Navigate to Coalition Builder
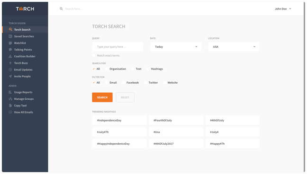307x174 pixels. click(25, 56)
